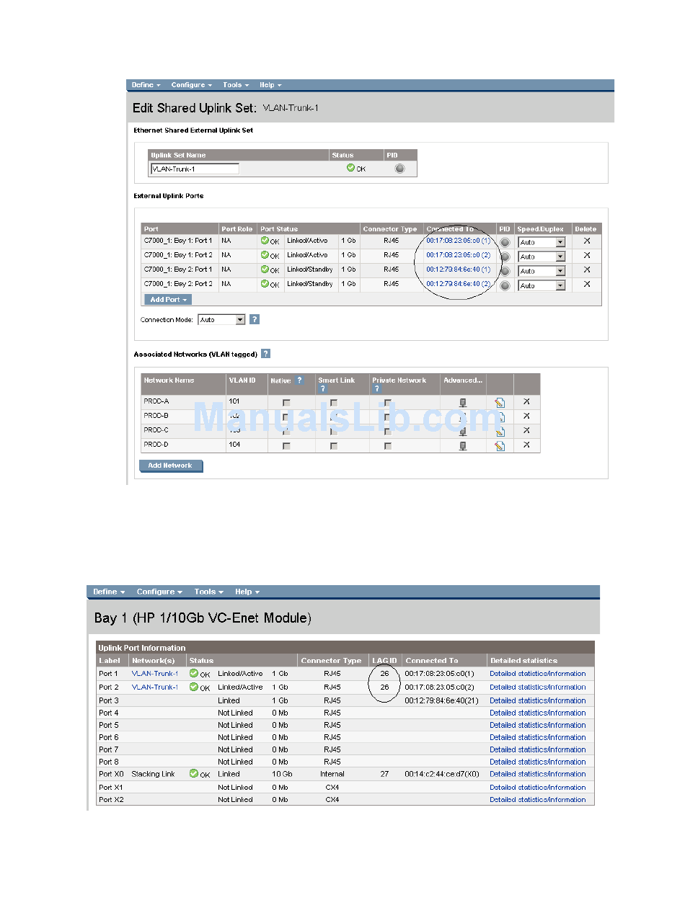The image size is (685, 913).
Task: Delete the PROD-C network
Action: tap(526, 430)
